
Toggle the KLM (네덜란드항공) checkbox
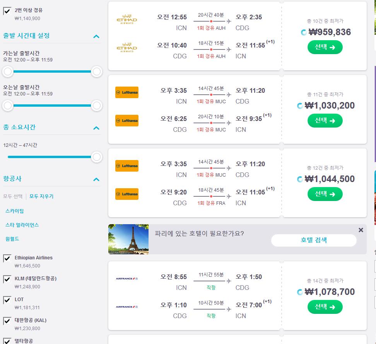[x=7, y=279]
